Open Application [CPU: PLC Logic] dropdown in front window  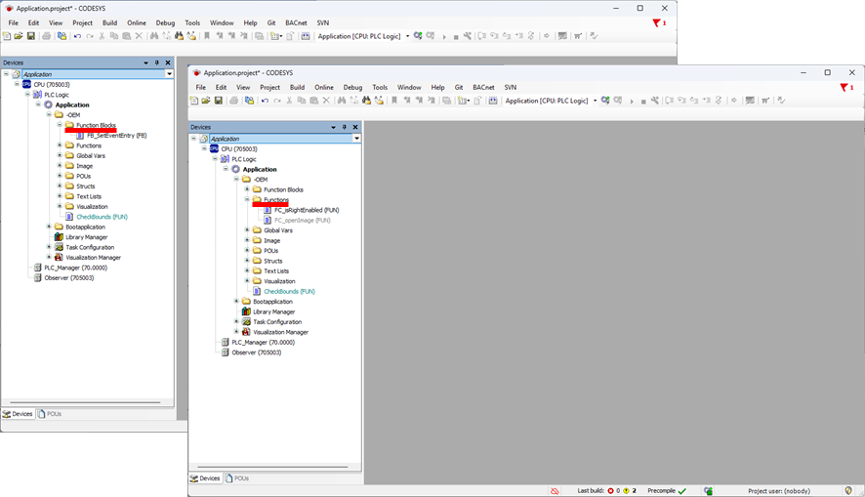point(595,101)
